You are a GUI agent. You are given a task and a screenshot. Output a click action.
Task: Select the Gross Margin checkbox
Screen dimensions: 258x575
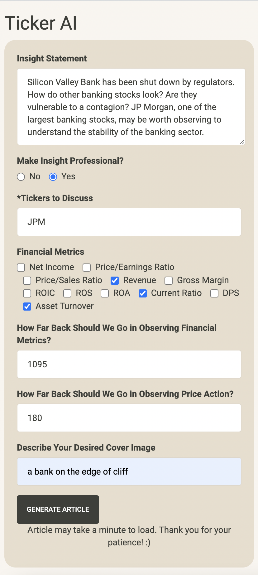[x=169, y=281]
